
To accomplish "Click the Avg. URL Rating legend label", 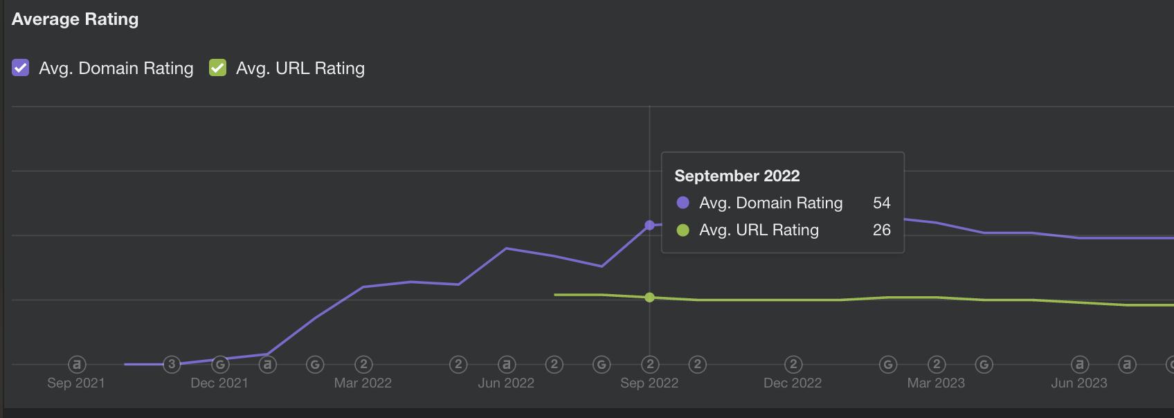I will 300,68.
